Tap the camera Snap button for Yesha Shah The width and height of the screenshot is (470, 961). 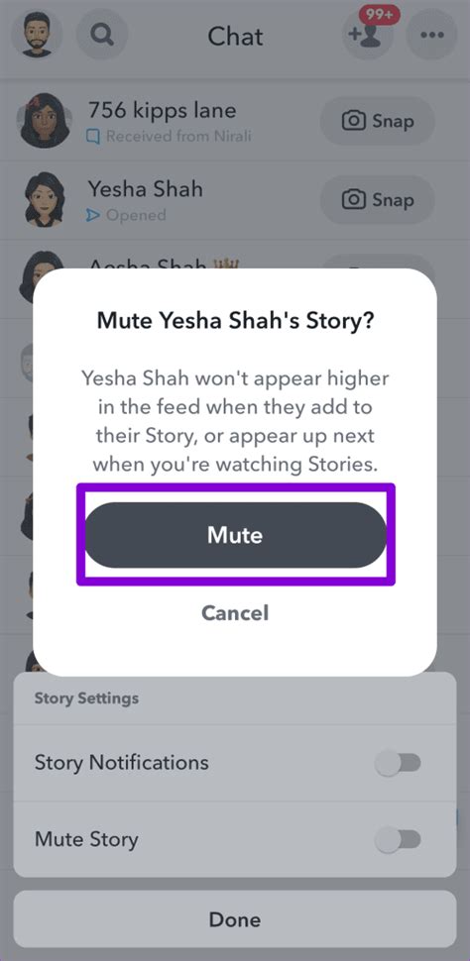(x=378, y=200)
